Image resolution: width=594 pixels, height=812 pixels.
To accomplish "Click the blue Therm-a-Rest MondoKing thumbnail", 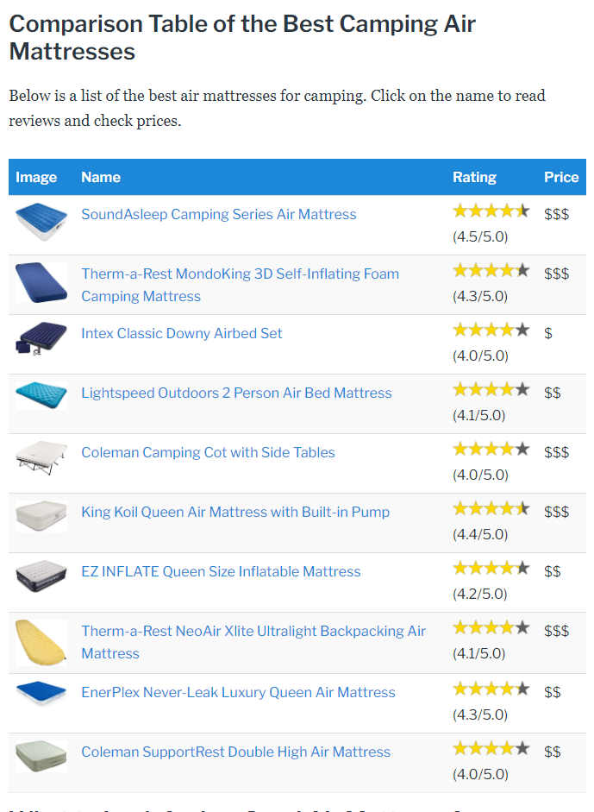I will click(39, 280).
